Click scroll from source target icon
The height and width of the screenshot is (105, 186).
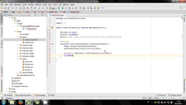point(35,15)
